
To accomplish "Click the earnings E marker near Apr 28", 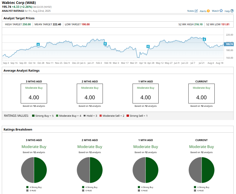I will pyautogui.click(x=148, y=47).
